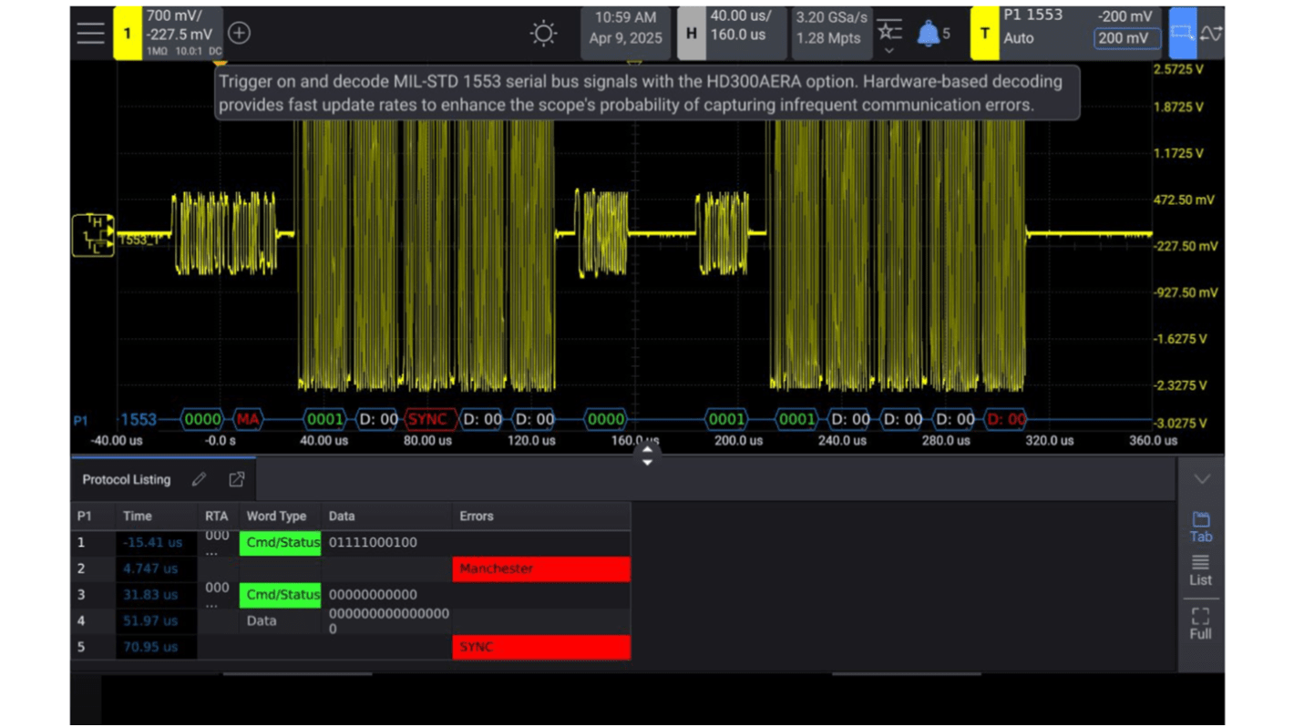
Task: Add a channel with the plus icon
Action: click(x=239, y=33)
